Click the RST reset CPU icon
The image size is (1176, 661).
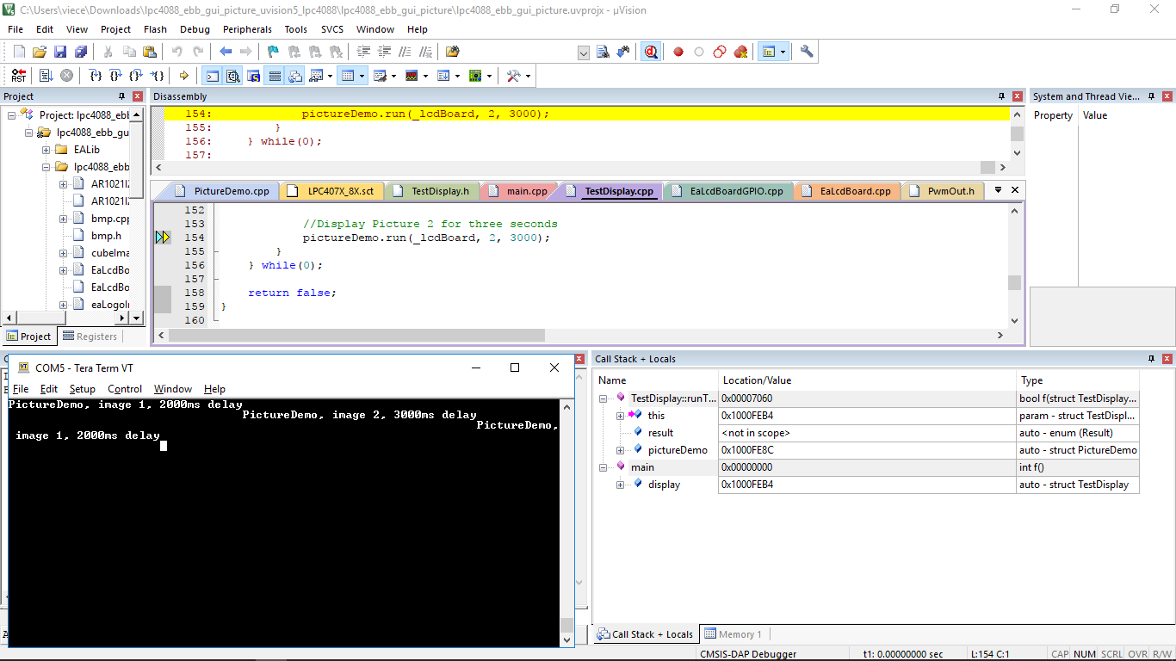tap(19, 76)
